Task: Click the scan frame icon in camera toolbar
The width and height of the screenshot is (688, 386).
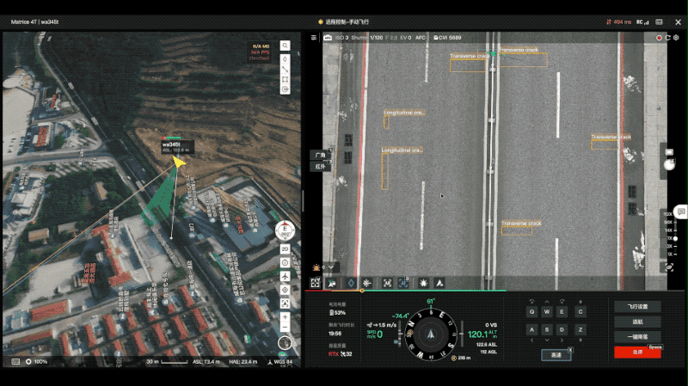Action: [316, 283]
